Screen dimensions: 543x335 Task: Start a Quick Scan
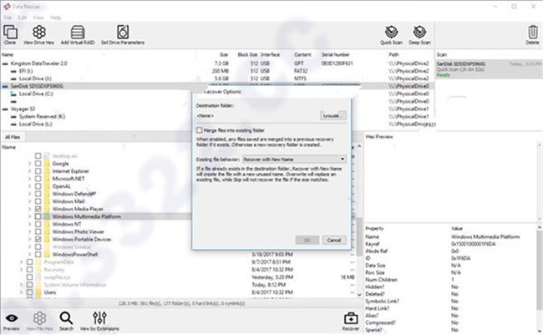click(x=391, y=34)
